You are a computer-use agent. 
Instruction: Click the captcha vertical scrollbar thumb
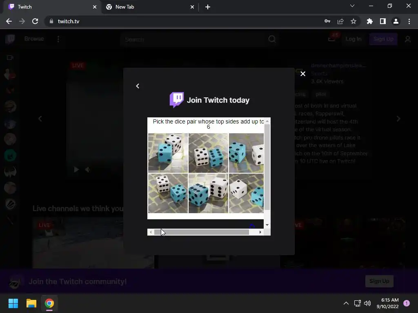(267, 167)
